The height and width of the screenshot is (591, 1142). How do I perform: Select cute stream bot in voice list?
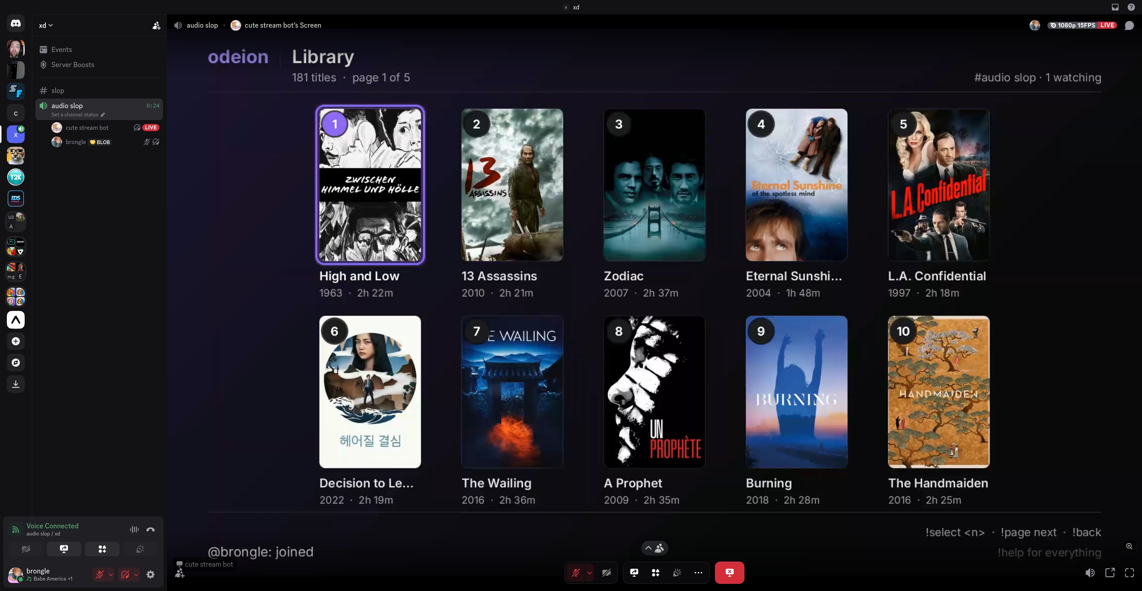coord(105,128)
